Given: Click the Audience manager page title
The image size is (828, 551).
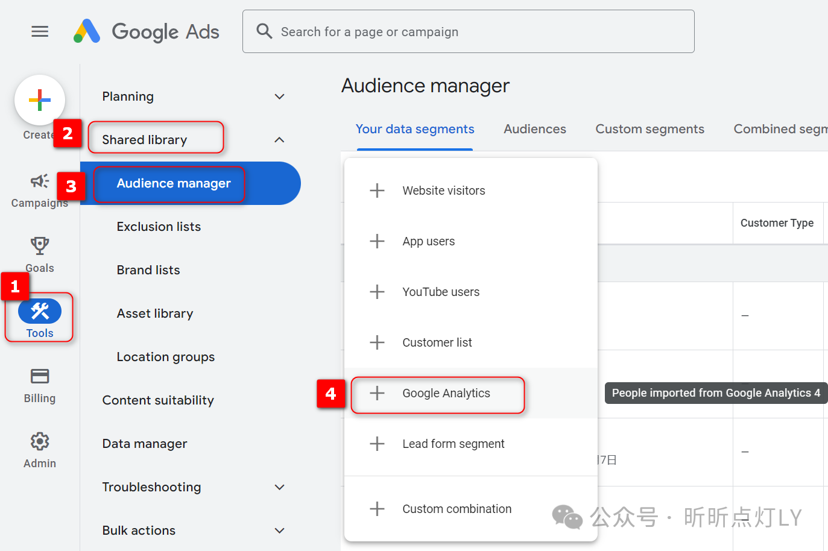Looking at the screenshot, I should [x=426, y=86].
